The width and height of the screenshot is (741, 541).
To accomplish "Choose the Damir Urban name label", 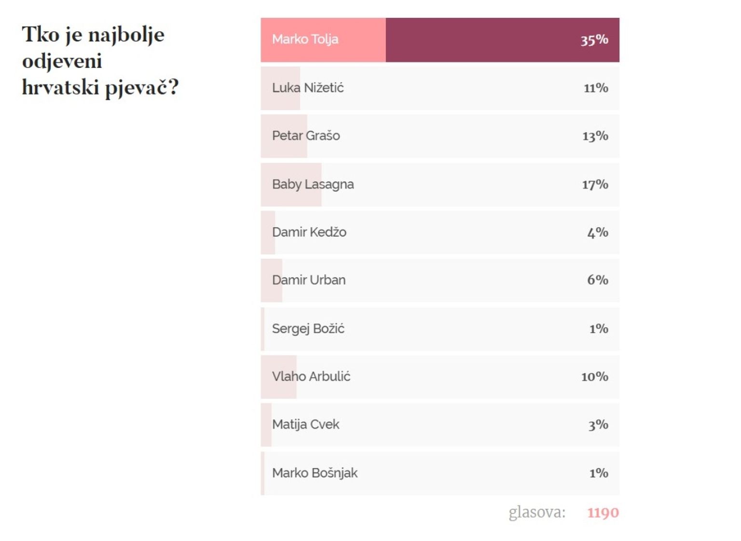I will pyautogui.click(x=309, y=280).
